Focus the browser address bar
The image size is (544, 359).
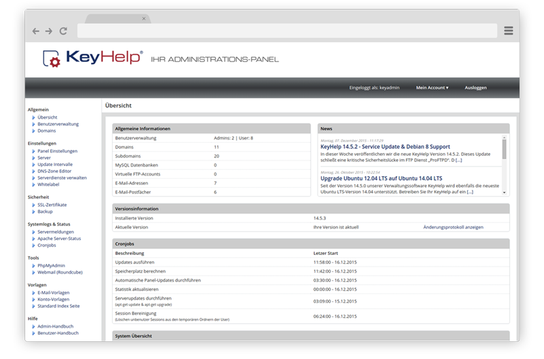[287, 31]
